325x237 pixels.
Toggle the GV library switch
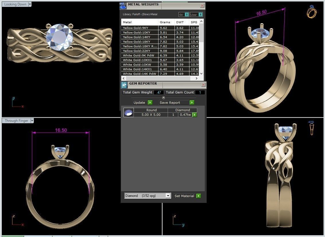click(187, 15)
